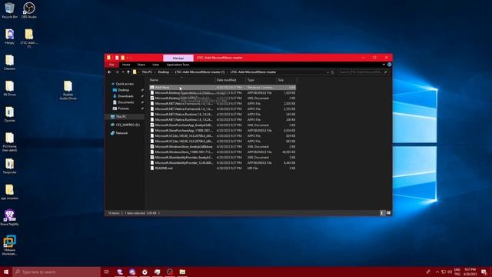
Task: Sort by the Date modified column header
Action: [230, 80]
